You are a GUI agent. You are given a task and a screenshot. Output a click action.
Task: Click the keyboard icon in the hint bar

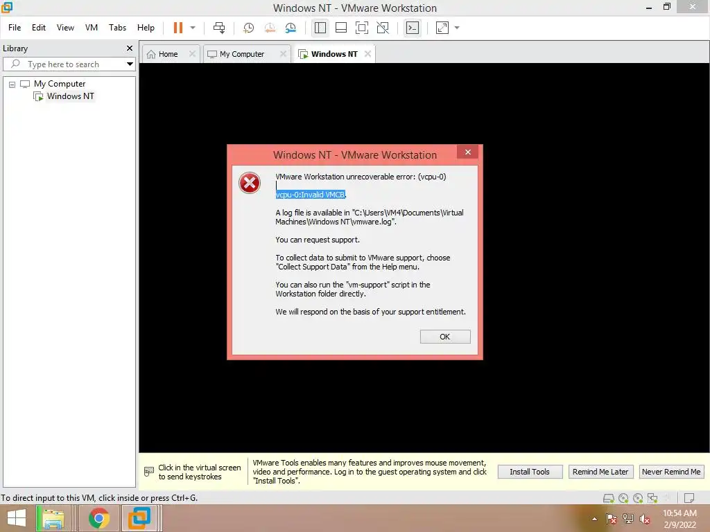tap(149, 471)
